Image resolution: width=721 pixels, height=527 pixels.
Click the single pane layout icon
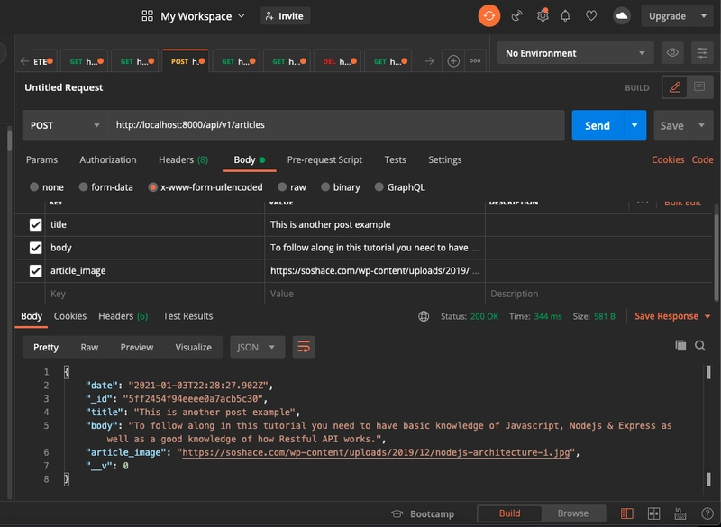point(626,513)
